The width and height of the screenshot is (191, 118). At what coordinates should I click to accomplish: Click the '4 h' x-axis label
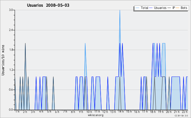[x=41, y=112]
